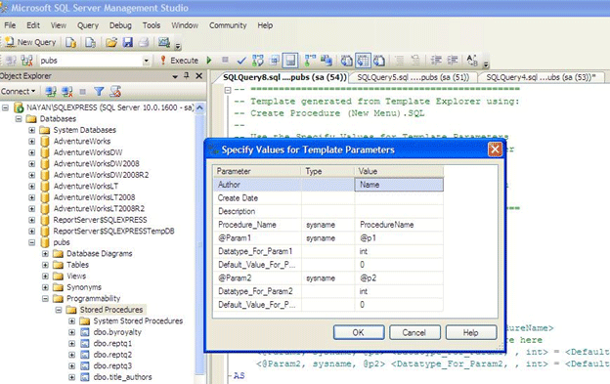The height and width of the screenshot is (384, 610).
Task: Click the Save disk icon
Action: [128, 42]
